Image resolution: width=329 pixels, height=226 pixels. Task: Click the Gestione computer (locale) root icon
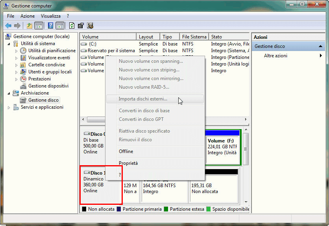tap(8, 36)
